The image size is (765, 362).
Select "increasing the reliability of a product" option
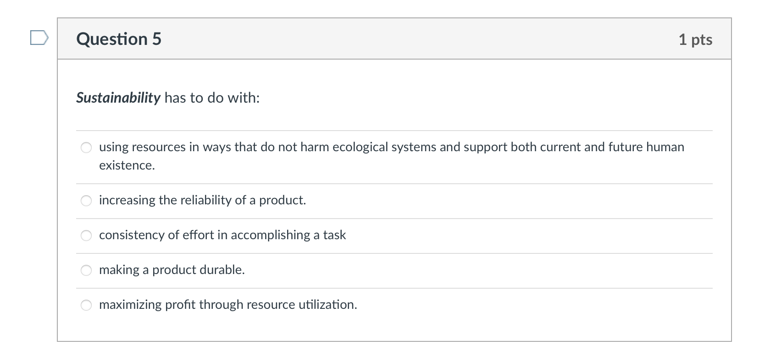point(86,200)
